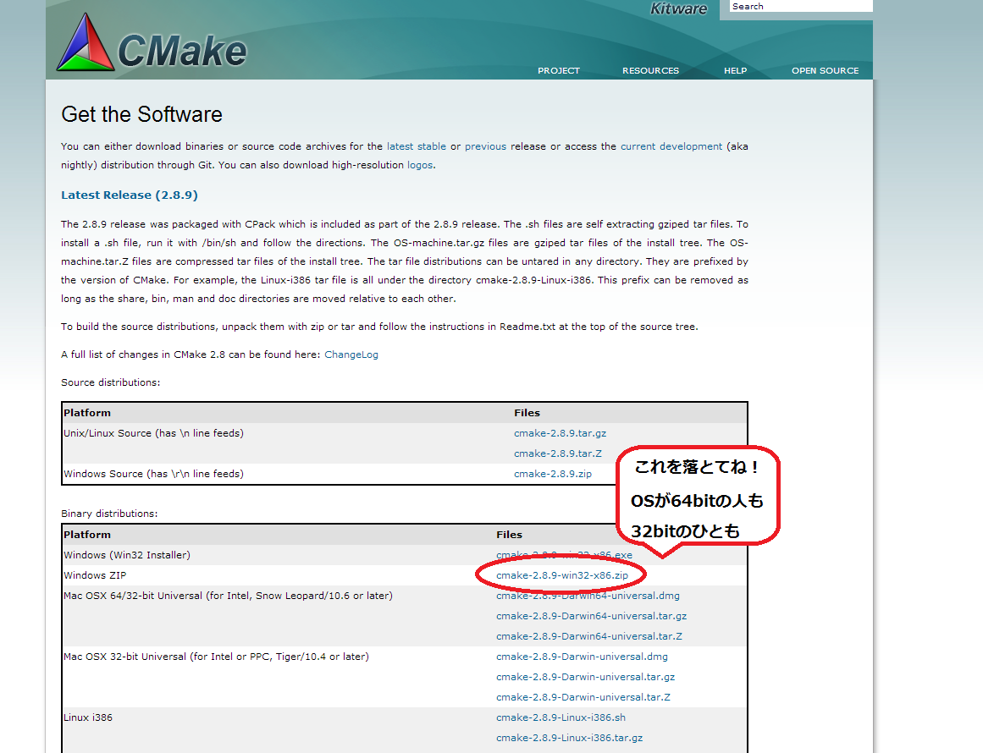Download cmake-2.8.9.tar.Z source file
This screenshot has height=753, width=983.
[557, 453]
